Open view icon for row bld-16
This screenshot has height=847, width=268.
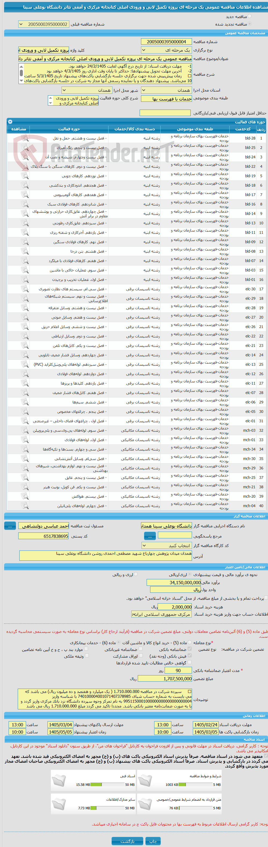(x=25, y=204)
